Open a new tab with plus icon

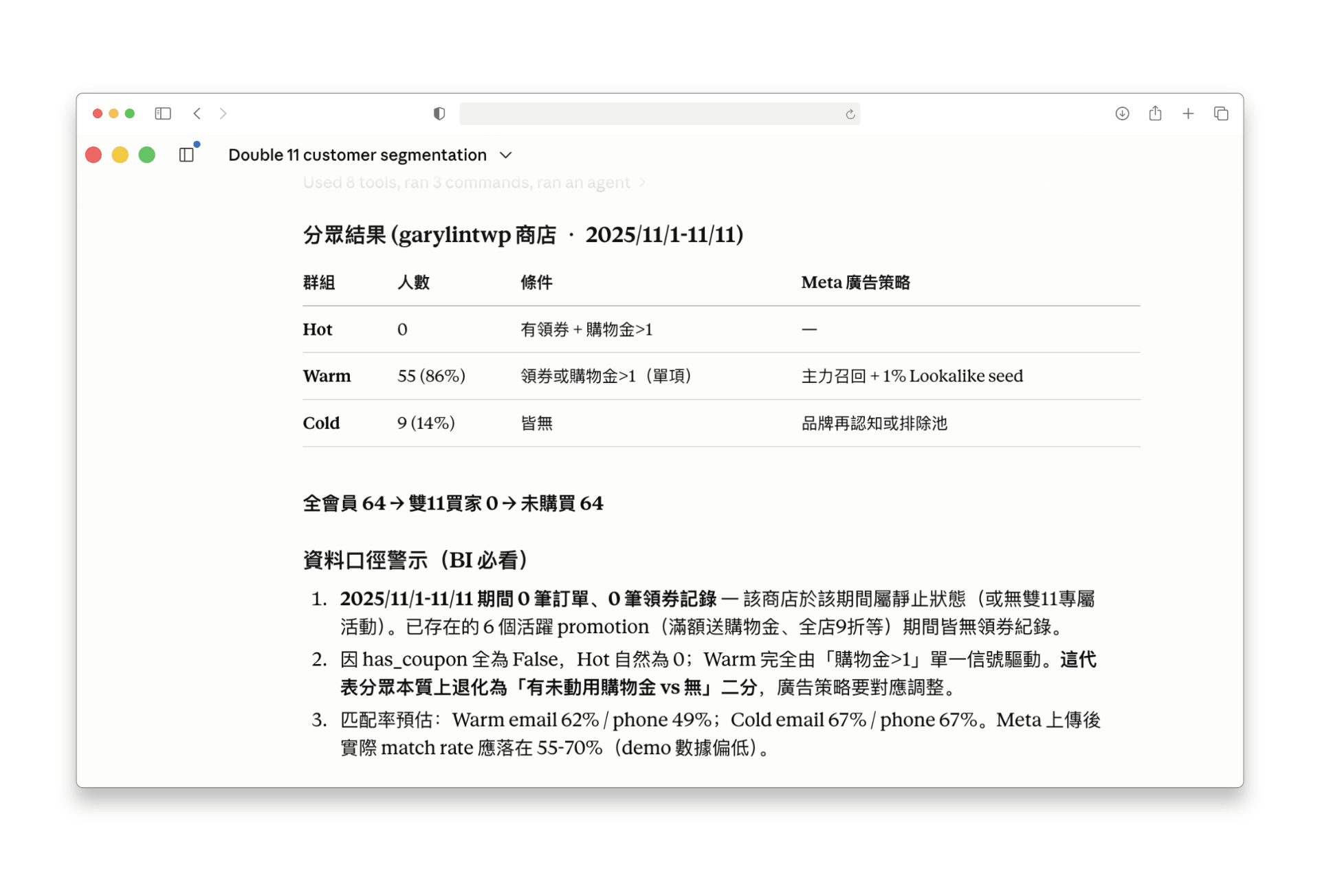point(1188,113)
